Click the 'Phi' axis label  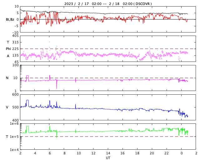tap(8, 49)
